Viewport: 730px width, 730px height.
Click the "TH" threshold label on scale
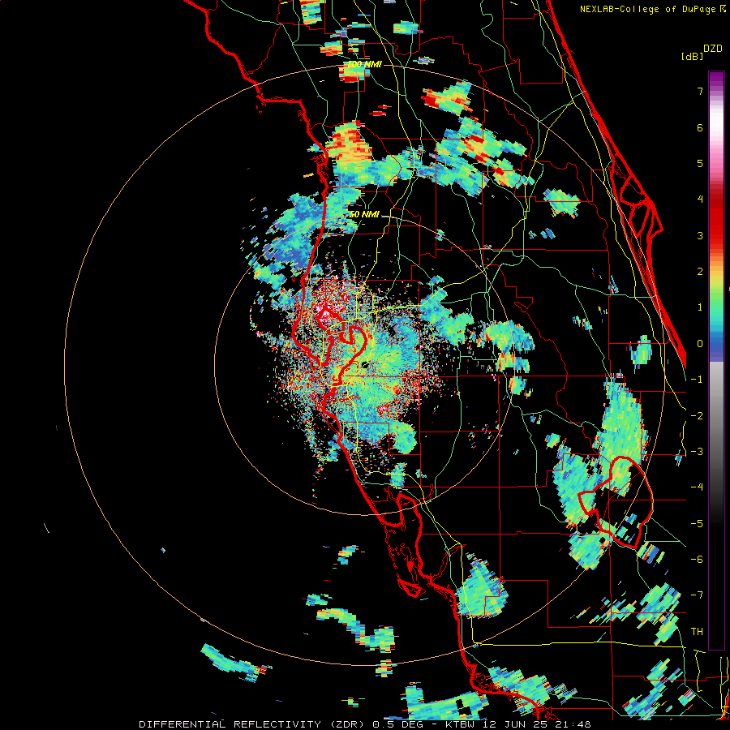point(697,632)
